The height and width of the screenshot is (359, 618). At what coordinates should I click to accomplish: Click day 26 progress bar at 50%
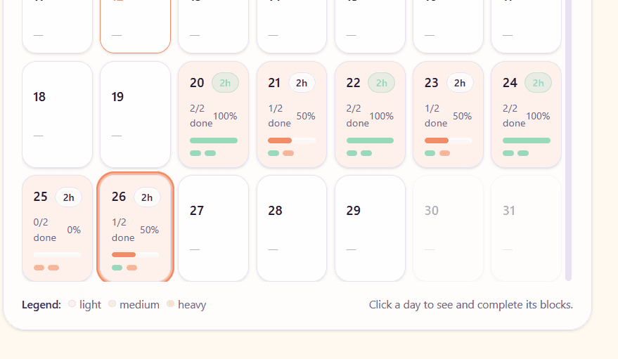click(x=135, y=254)
